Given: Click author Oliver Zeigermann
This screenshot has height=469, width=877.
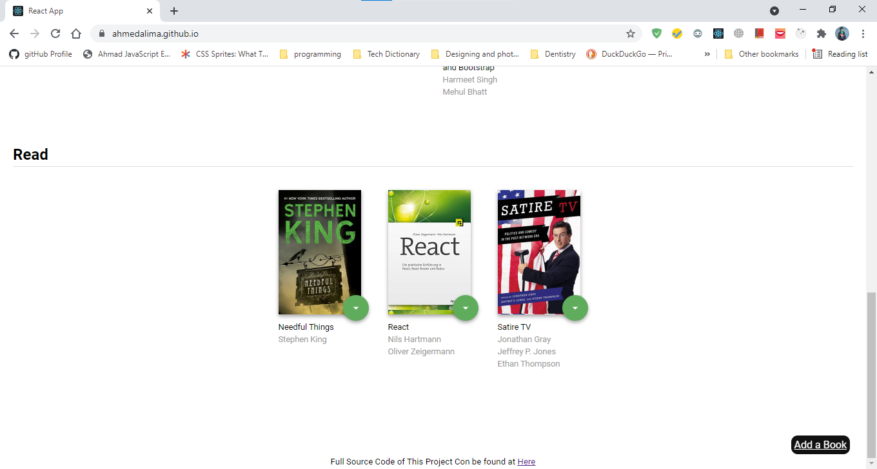Looking at the screenshot, I should 421,351.
